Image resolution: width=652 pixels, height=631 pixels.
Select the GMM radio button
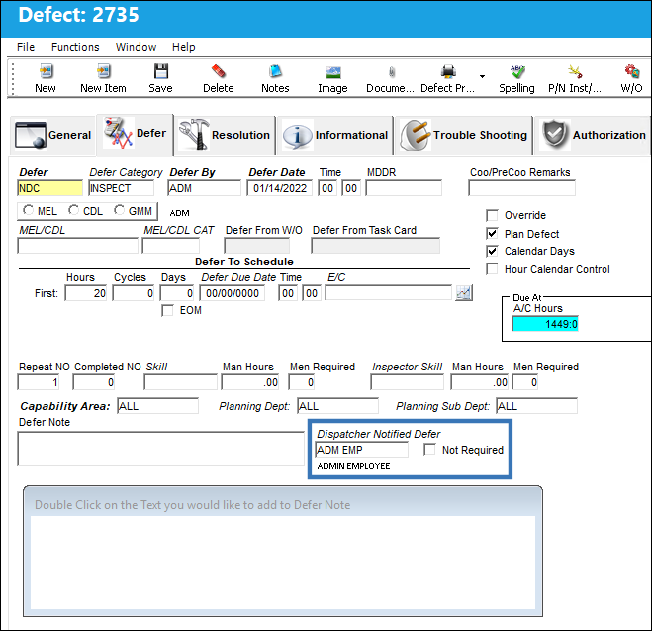point(119,210)
